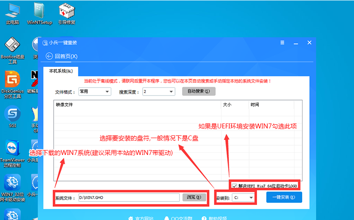Close the 小兵一键重装 window
The image size is (354, 220).
[x=309, y=42]
